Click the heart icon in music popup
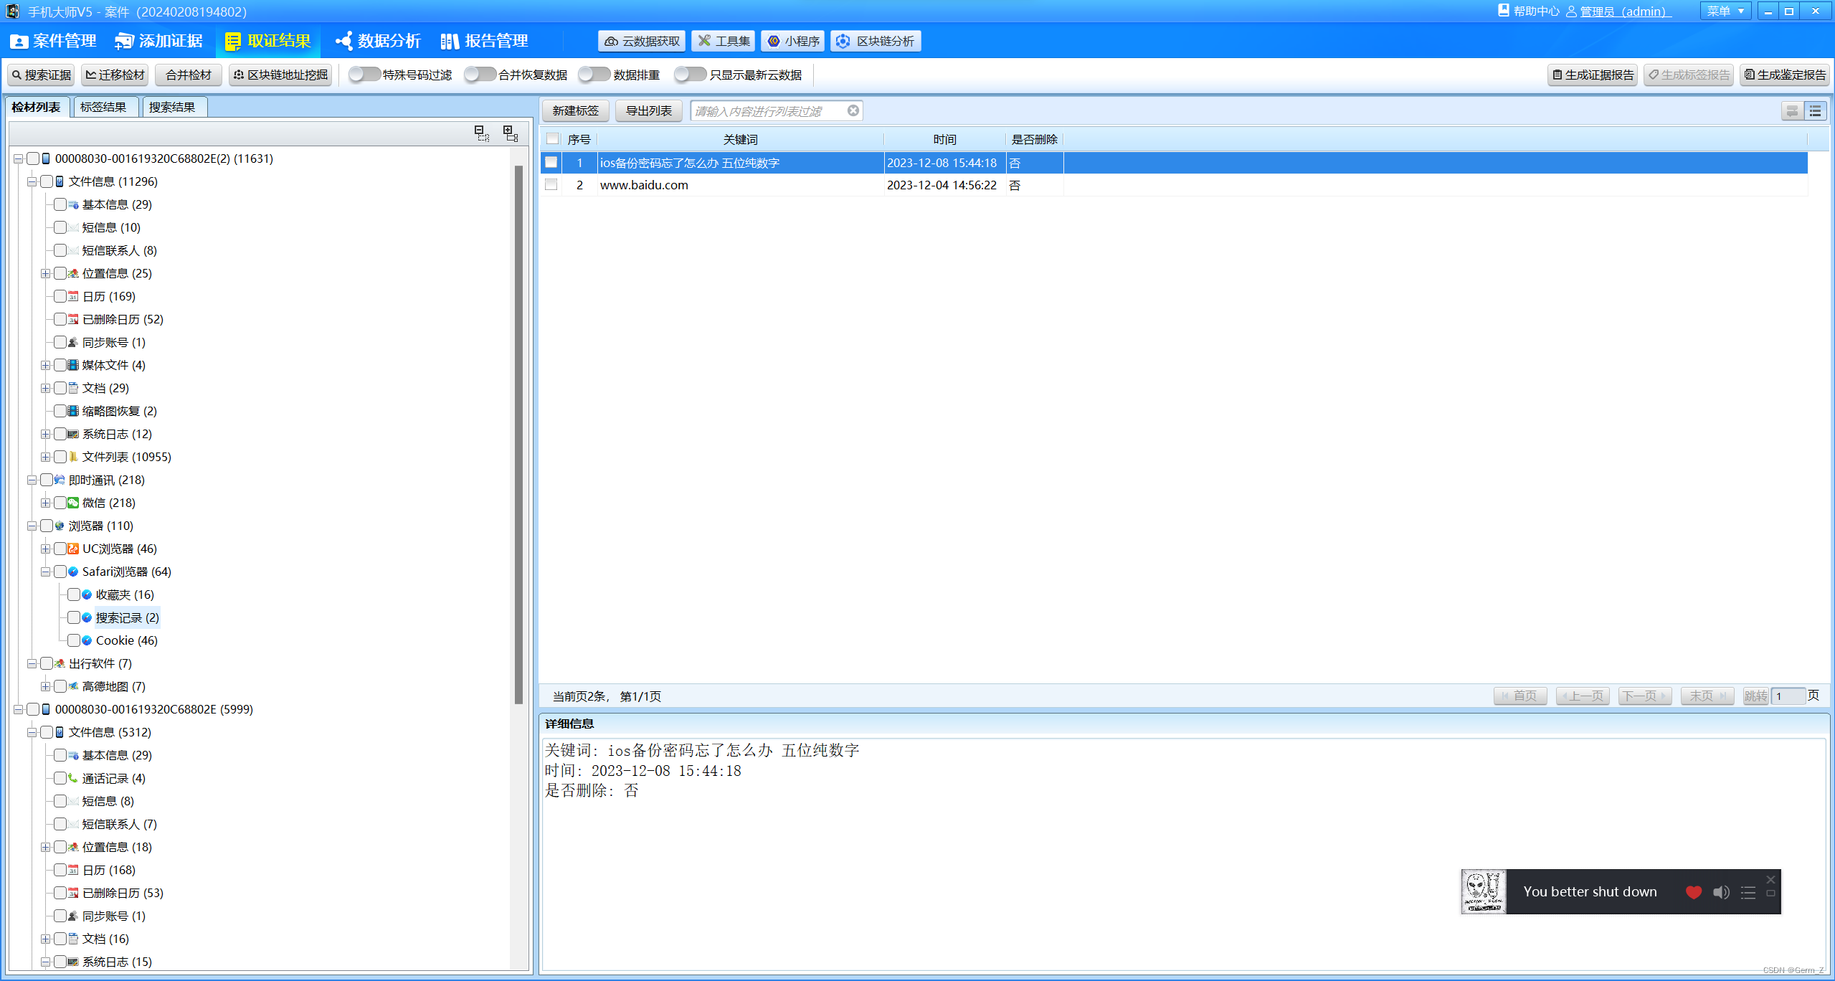This screenshot has height=981, width=1835. click(x=1694, y=892)
